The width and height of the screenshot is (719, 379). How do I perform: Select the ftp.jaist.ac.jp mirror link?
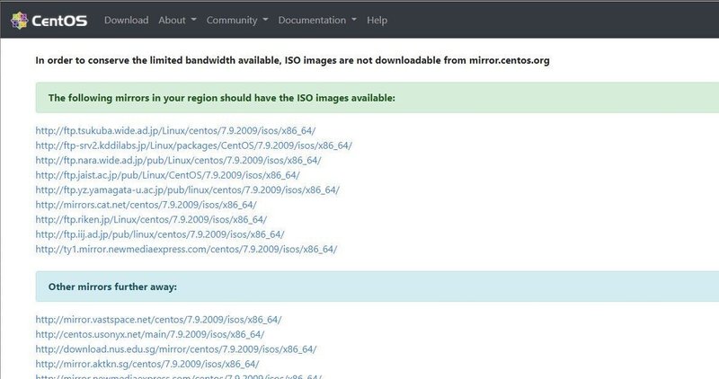point(167,175)
